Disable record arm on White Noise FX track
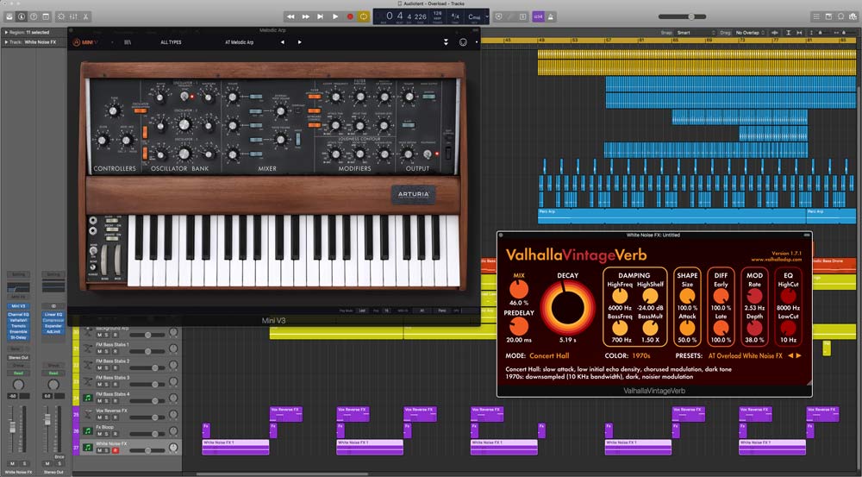The image size is (862, 477). (x=115, y=450)
